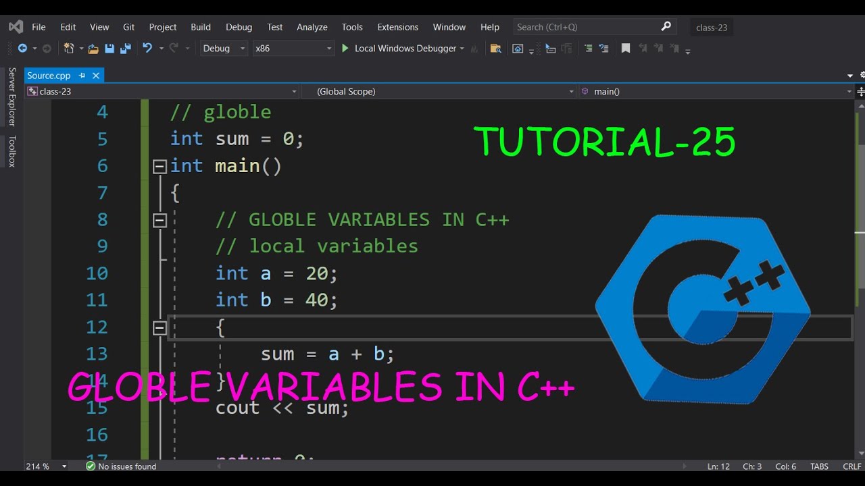Click the search magnifier icon

coord(666,26)
